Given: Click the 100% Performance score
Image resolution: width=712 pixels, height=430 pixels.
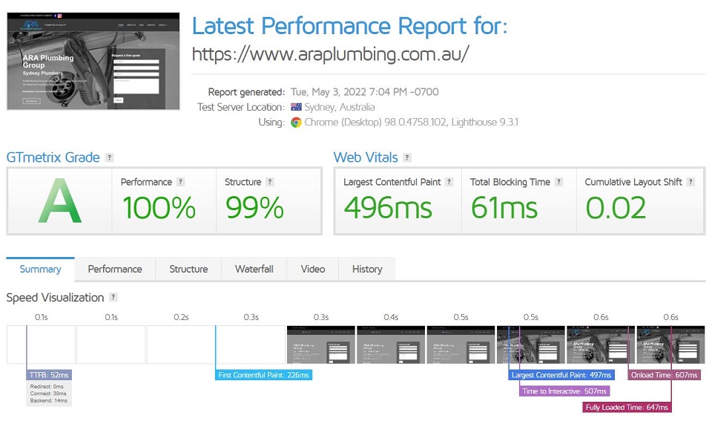Looking at the screenshot, I should 159,208.
